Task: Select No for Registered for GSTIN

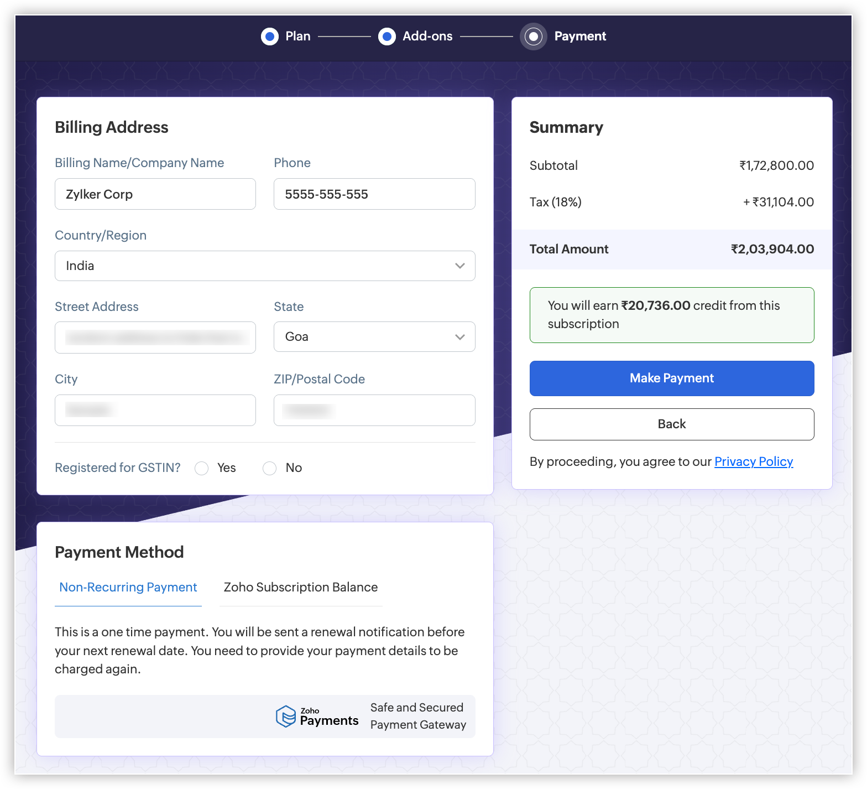Action: coord(270,469)
